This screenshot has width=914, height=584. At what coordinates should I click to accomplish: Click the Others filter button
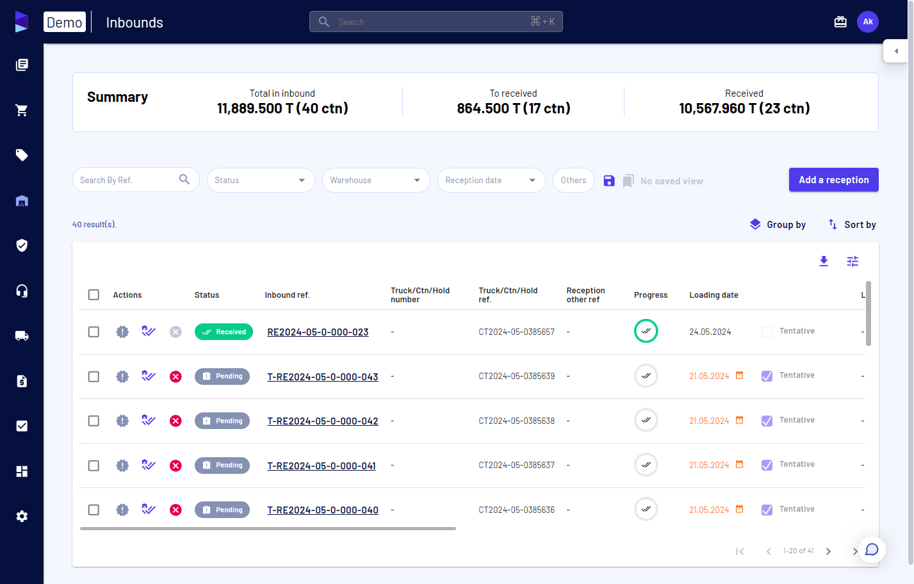[573, 180]
